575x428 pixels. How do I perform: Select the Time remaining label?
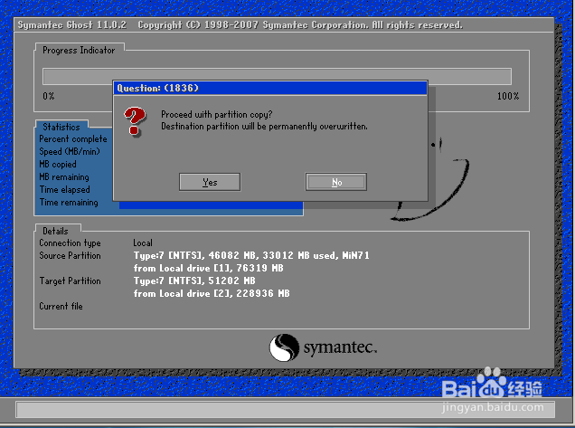coord(69,203)
